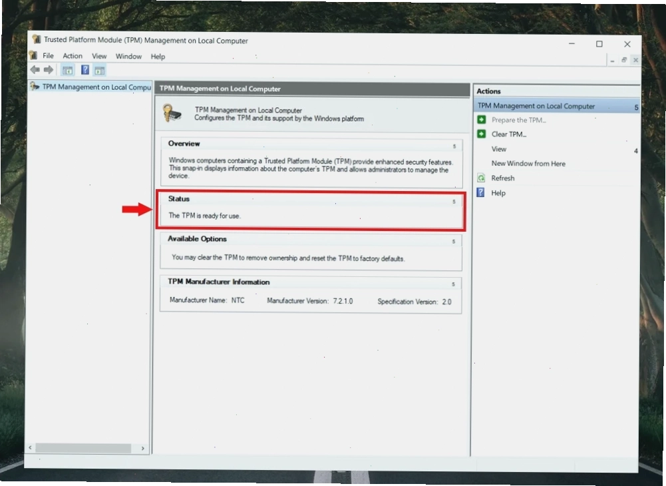The width and height of the screenshot is (666, 486).
Task: Click the TPM window title bar icon
Action: 37,39
